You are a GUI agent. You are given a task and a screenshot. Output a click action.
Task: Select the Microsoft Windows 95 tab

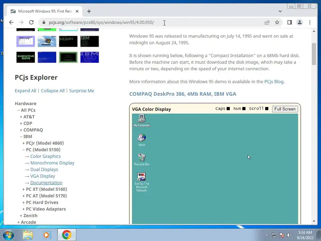point(45,11)
